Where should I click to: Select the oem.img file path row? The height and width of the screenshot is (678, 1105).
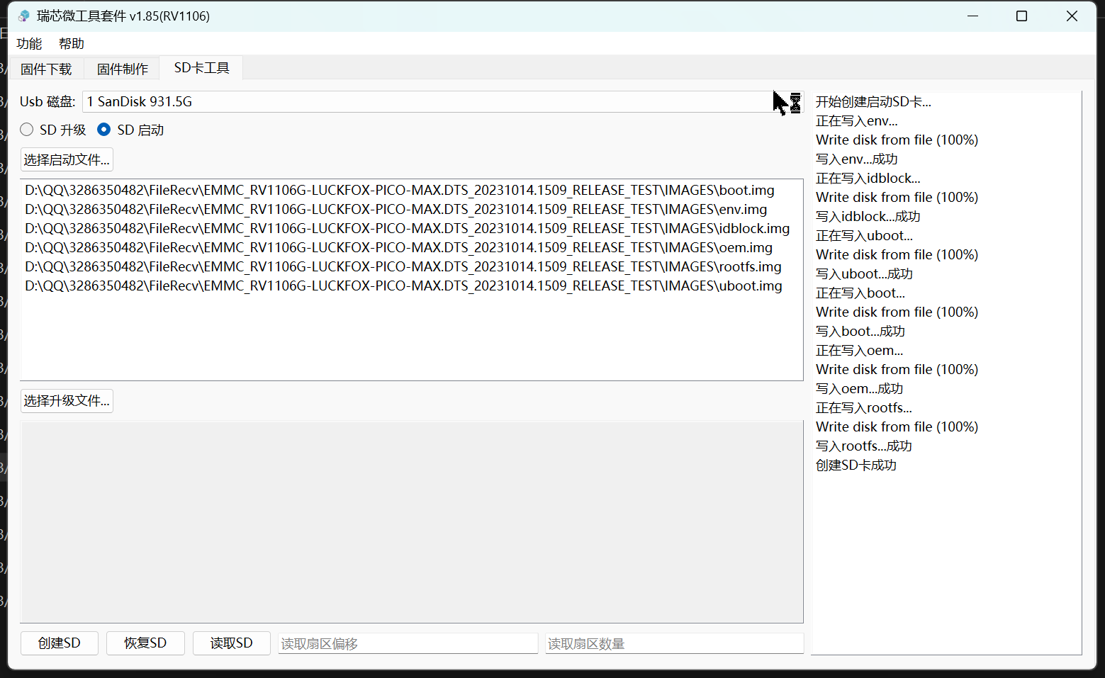click(x=399, y=248)
